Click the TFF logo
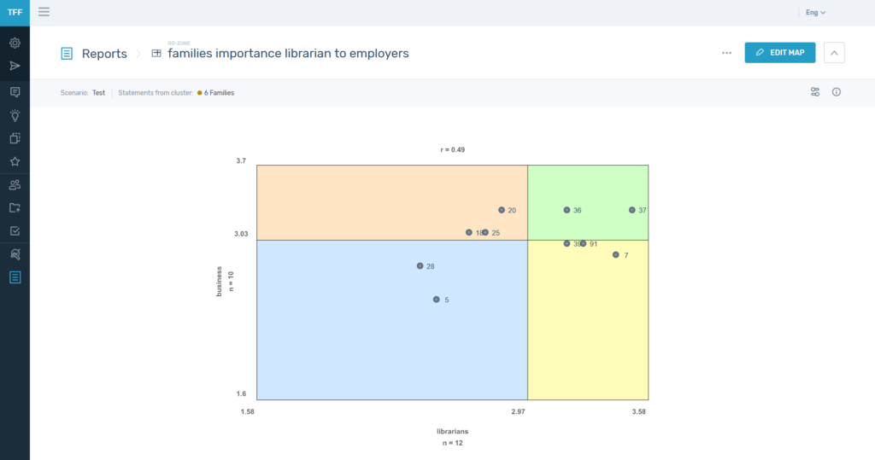This screenshot has height=460, width=875. (x=15, y=12)
